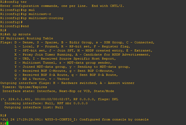Click the 'R1(config)#end' command
186x125 pixels.
click(x=15, y=26)
